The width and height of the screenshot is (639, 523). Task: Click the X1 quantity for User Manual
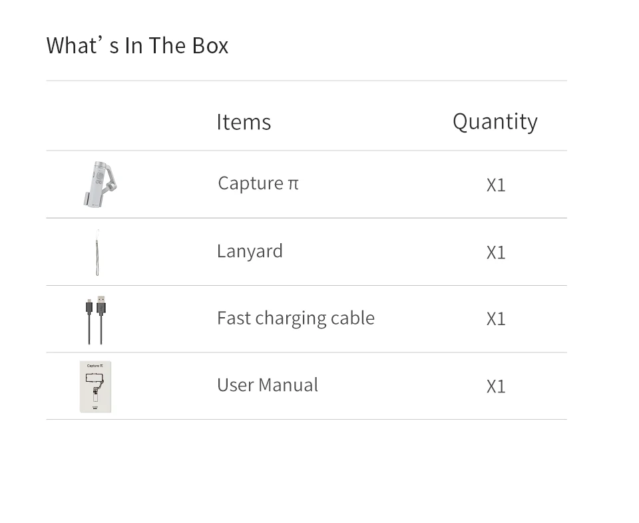[496, 386]
